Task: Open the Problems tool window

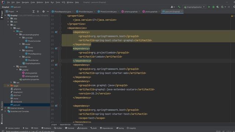Action: click(46, 128)
